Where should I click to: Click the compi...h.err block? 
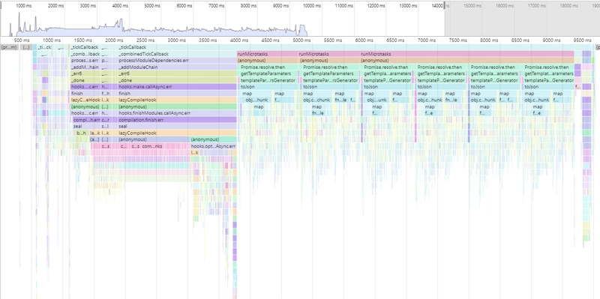click(x=86, y=120)
